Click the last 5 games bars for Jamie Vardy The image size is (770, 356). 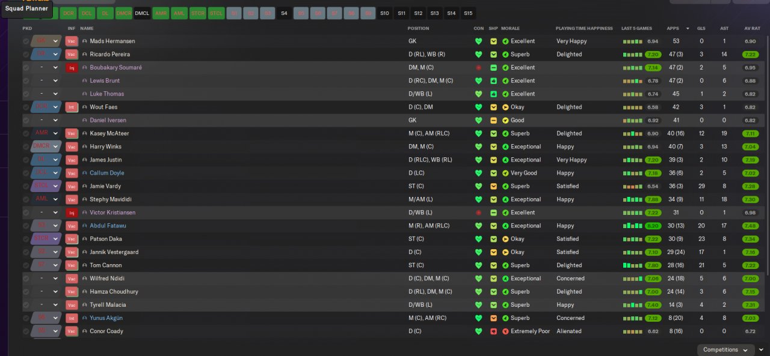[x=632, y=186]
